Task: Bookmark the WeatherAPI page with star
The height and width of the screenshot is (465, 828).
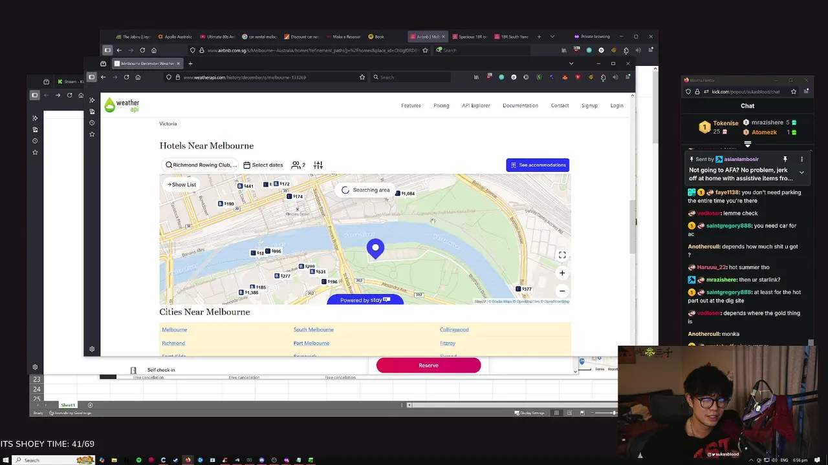Action: 362,77
